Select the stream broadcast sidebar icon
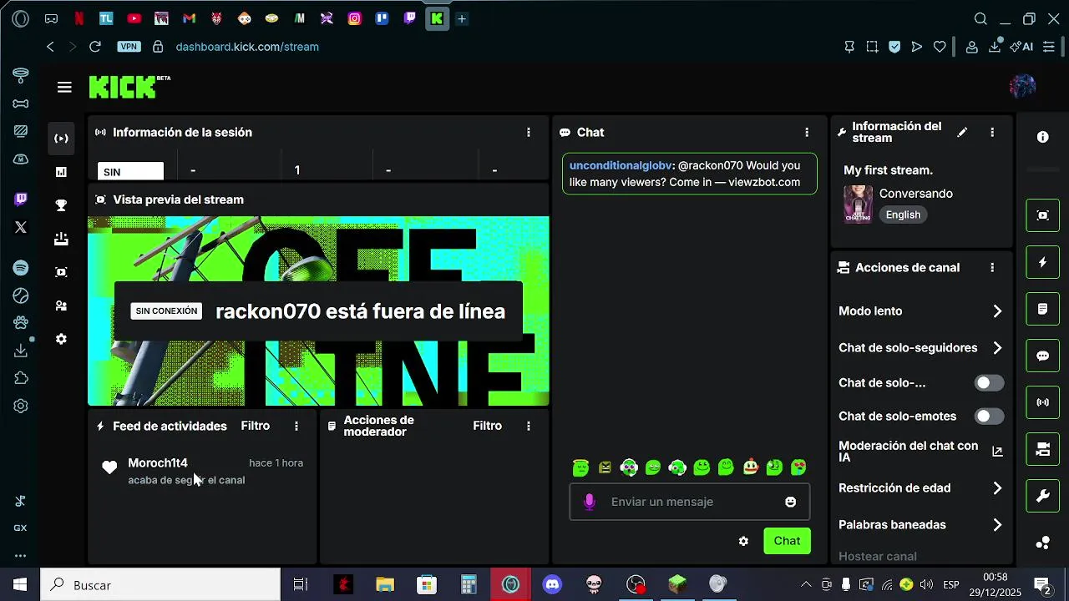Viewport: 1069px width, 601px height. (61, 139)
